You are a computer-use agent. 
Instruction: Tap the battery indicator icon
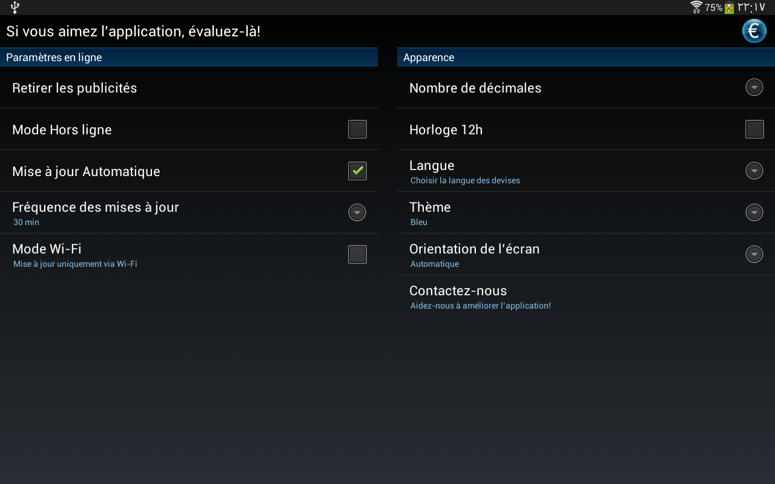[x=729, y=8]
